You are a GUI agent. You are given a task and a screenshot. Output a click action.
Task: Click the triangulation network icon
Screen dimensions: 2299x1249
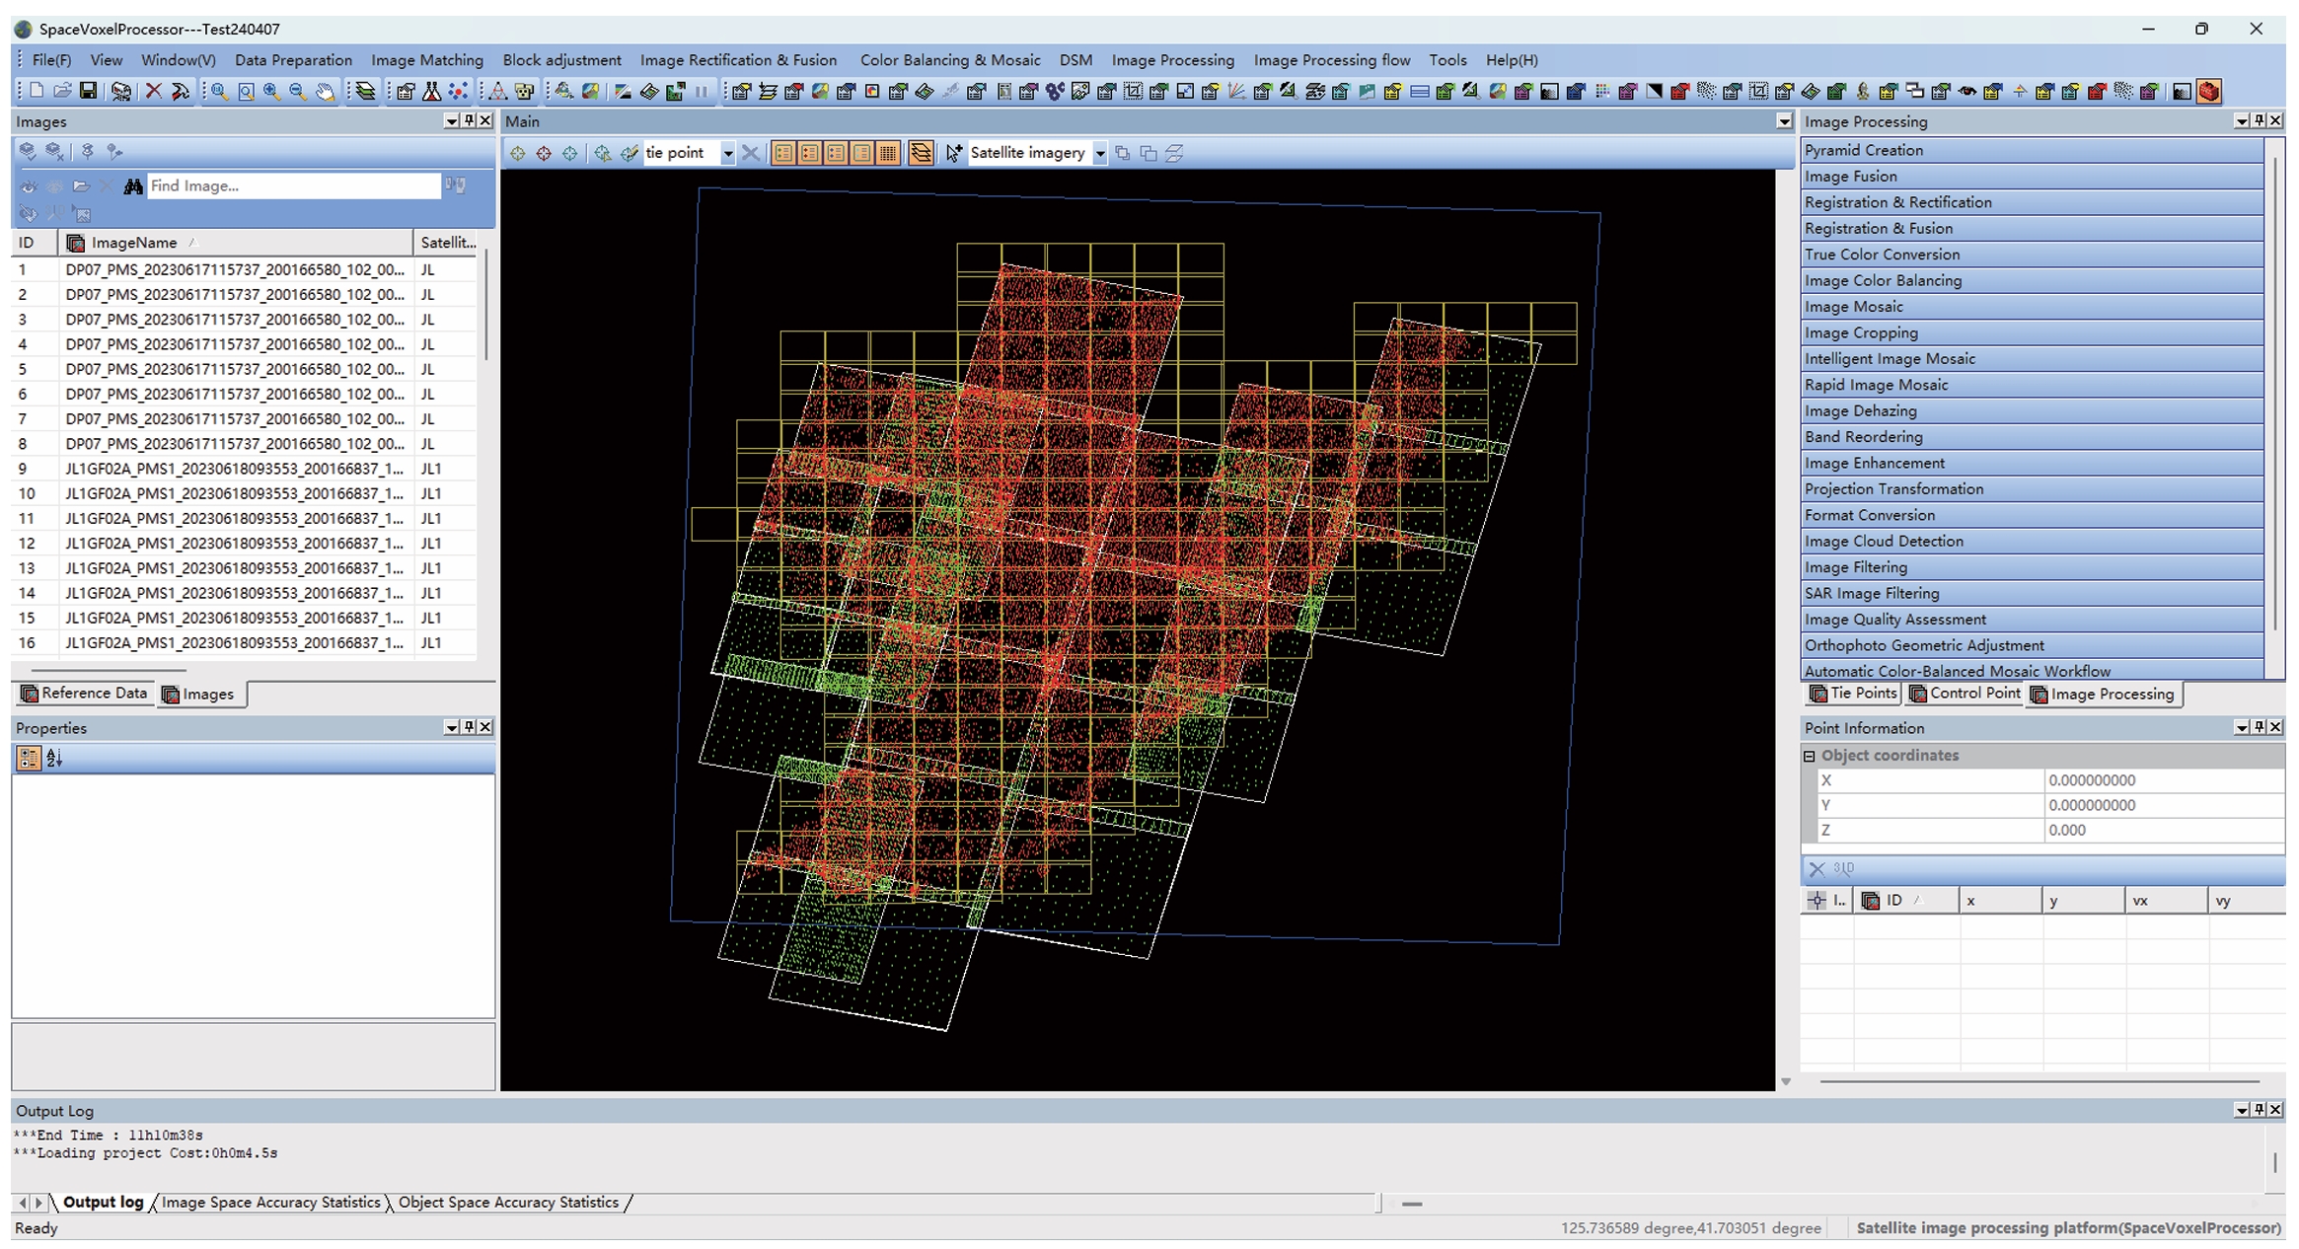(x=498, y=92)
